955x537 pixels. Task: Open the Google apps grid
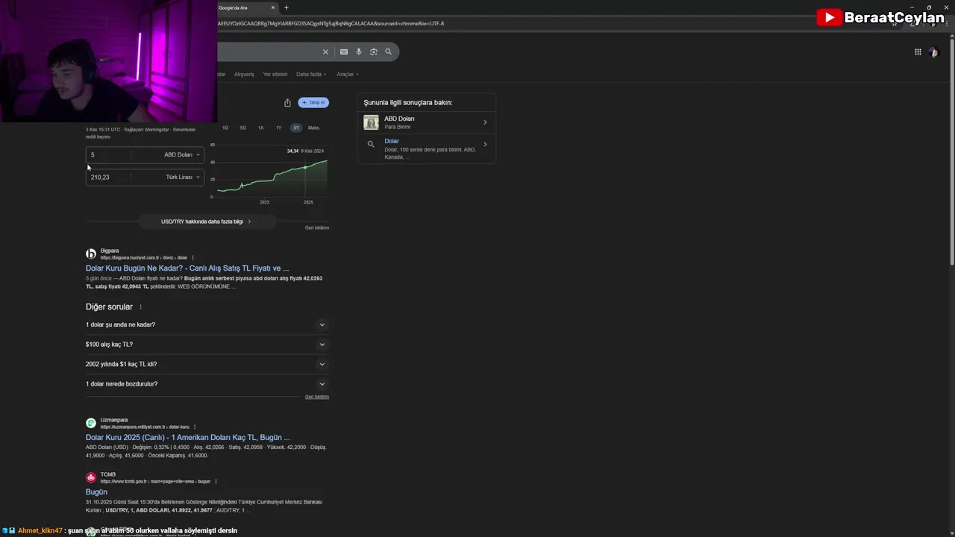pos(918,51)
